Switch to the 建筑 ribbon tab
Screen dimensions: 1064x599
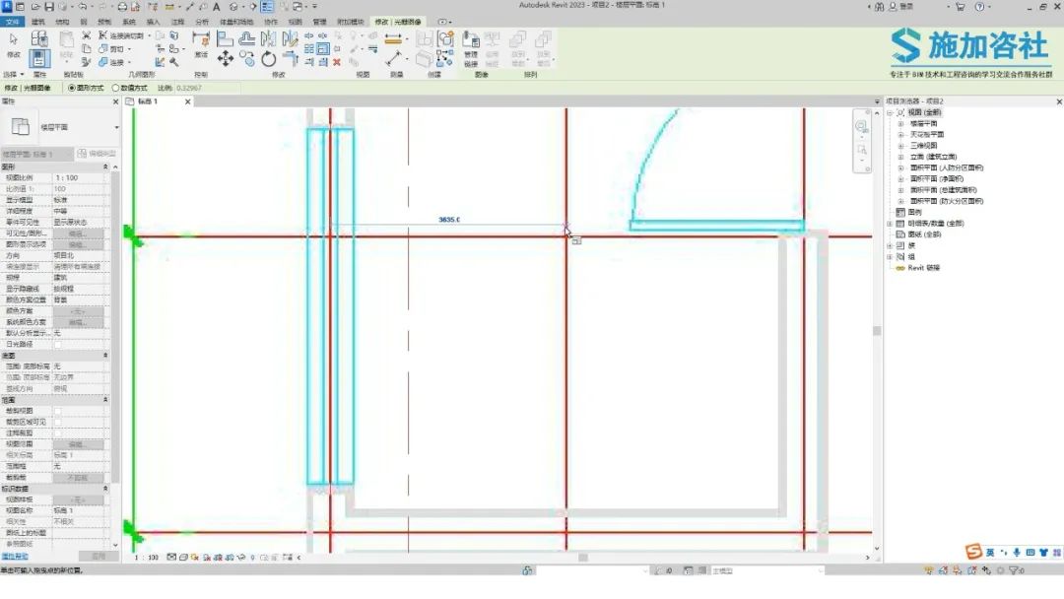click(38, 22)
